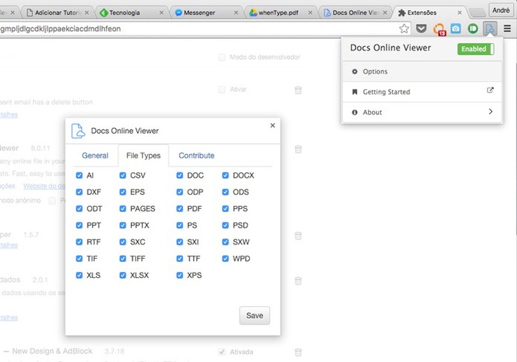Open the Website do desenvolvedor link
Screen dimensions: 517x362
pos(44,186)
